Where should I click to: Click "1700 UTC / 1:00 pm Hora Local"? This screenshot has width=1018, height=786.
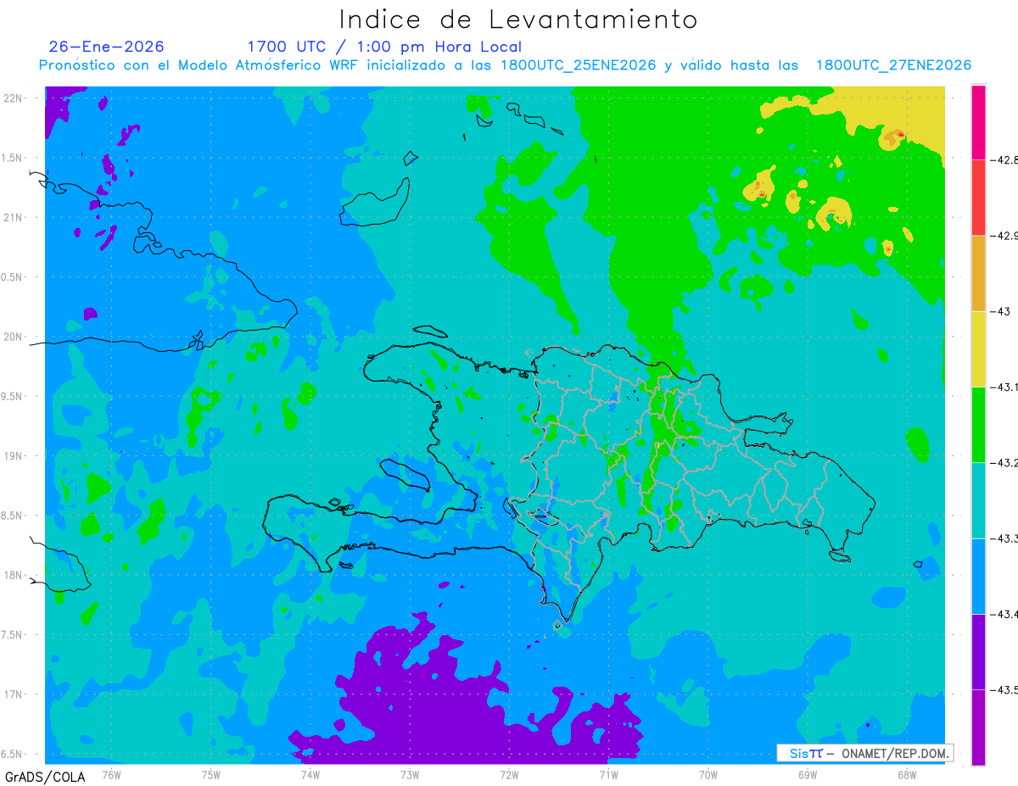click(x=384, y=47)
